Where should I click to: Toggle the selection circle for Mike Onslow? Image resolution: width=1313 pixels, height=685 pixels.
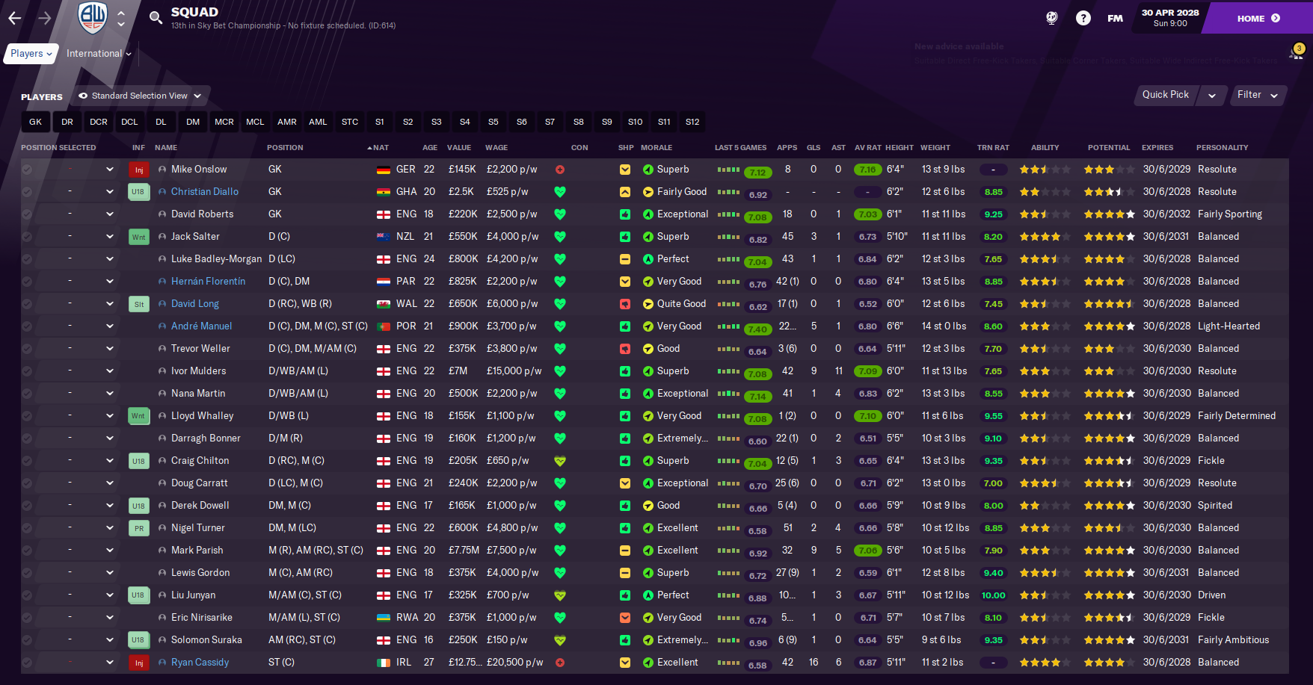(27, 170)
